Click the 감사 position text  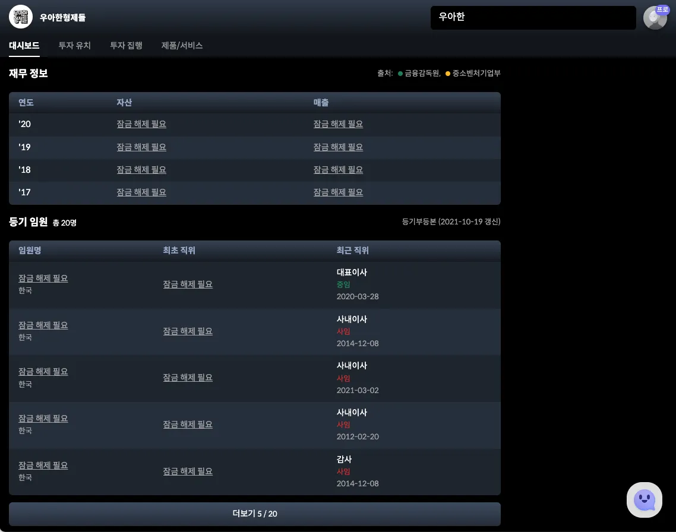click(x=344, y=459)
